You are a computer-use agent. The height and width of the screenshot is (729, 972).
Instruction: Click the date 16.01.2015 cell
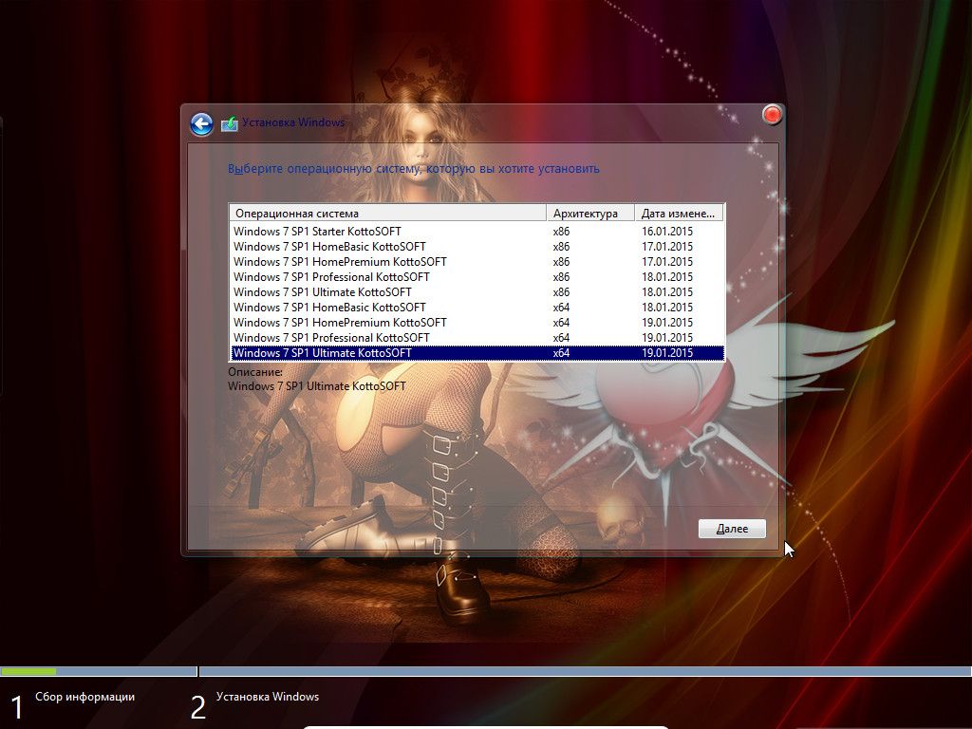[x=667, y=232]
